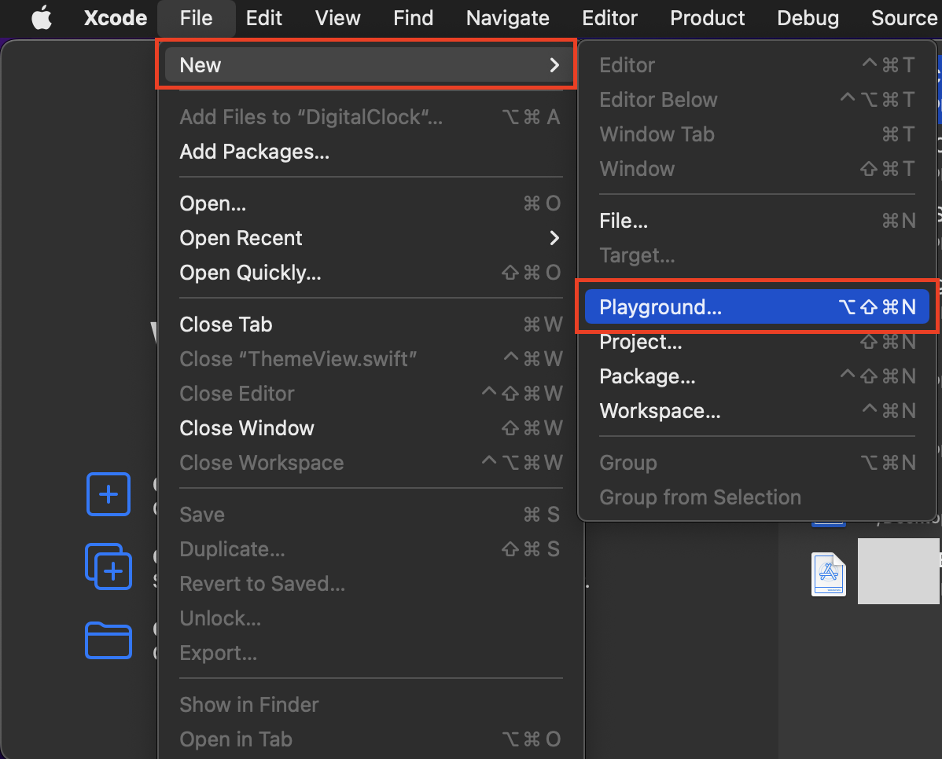Open the Product menu
Viewport: 942px width, 759px height.
click(707, 18)
